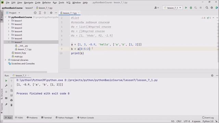Image resolution: width=219 pixels, height=123 pixels.
Task: Open Python Packages tool window
Action: click(64, 118)
